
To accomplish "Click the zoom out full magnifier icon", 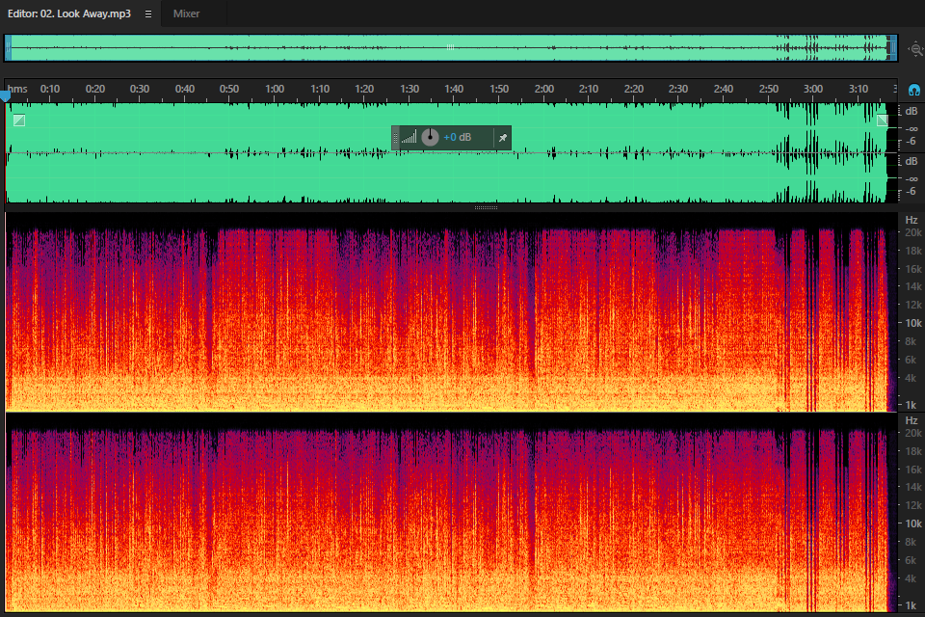I will click(x=915, y=49).
